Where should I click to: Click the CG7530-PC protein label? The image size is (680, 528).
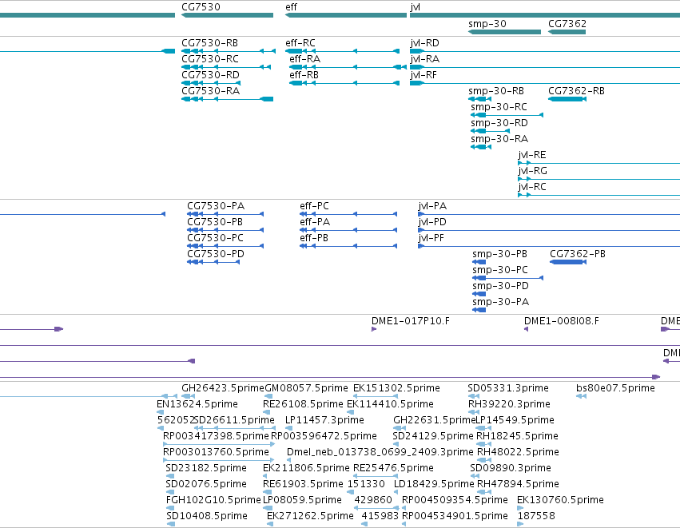[215, 238]
